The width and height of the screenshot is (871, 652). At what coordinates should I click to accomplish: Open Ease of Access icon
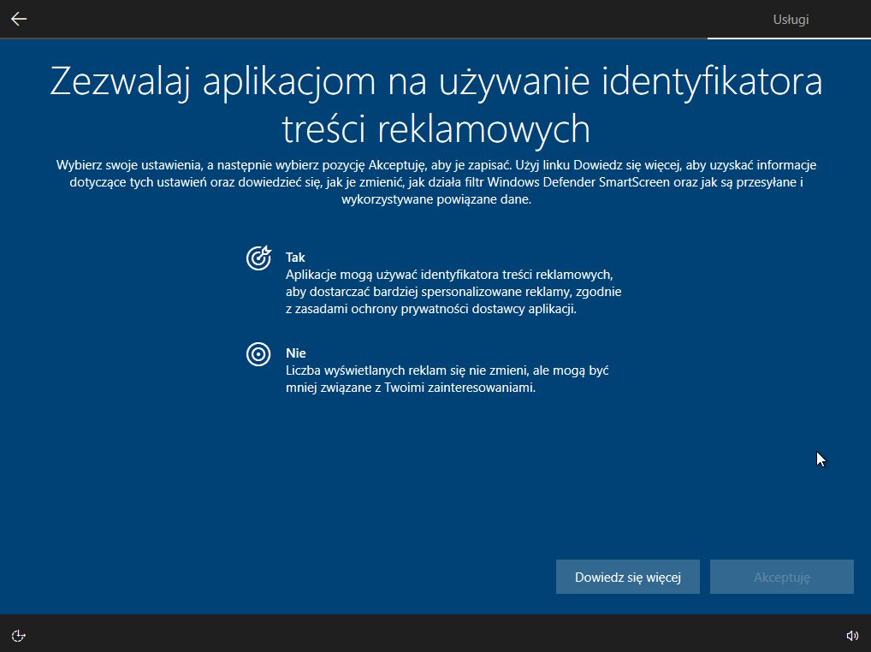point(18,636)
